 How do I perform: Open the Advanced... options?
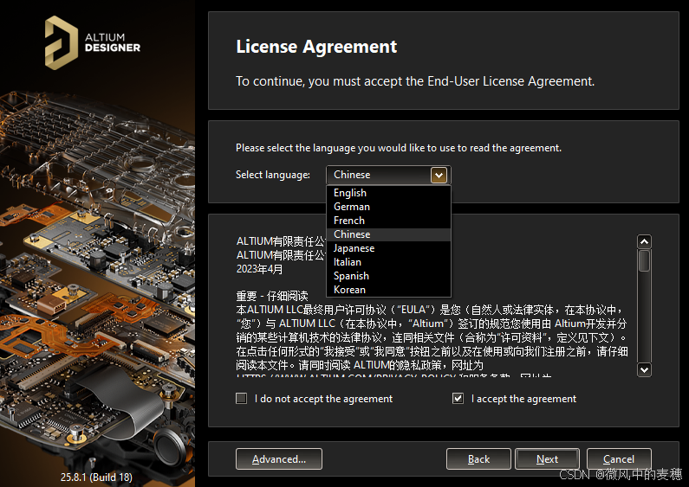[279, 459]
